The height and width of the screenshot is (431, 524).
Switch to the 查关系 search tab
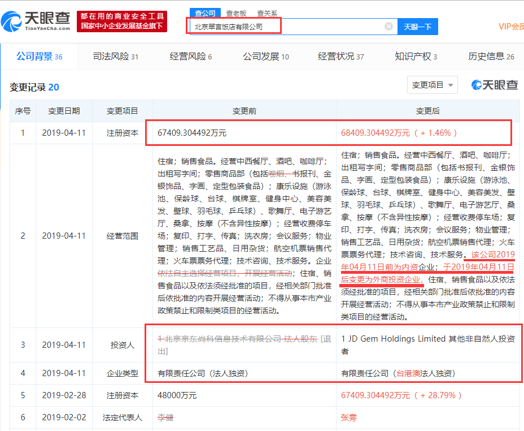pyautogui.click(x=267, y=14)
